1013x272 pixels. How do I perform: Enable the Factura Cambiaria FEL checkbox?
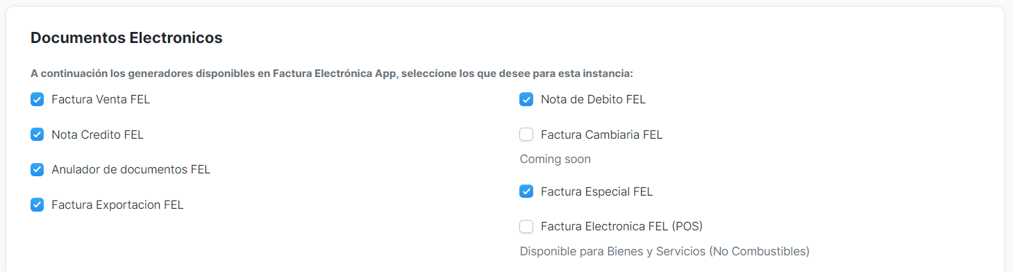pyautogui.click(x=526, y=135)
